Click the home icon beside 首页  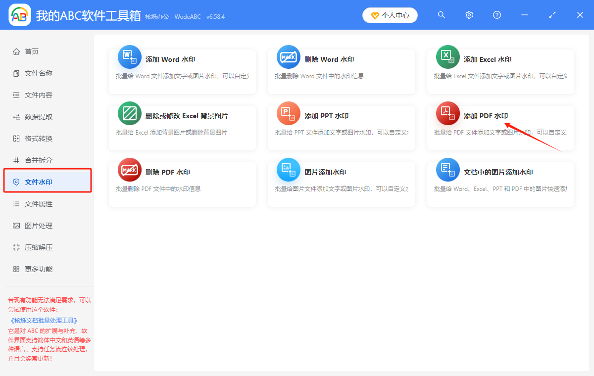coord(16,51)
